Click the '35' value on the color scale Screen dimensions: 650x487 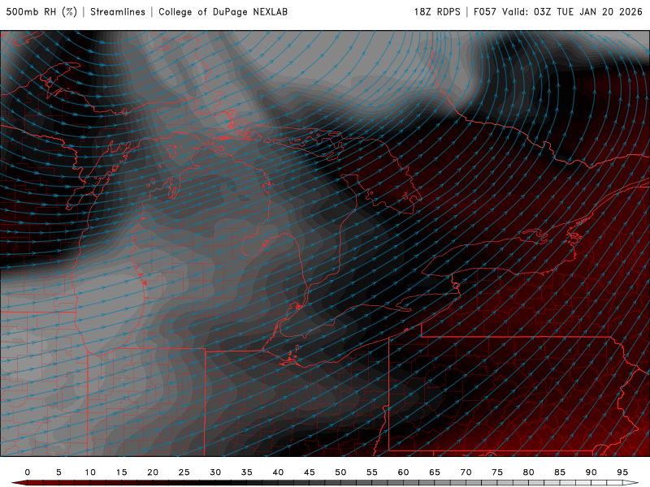click(x=247, y=472)
